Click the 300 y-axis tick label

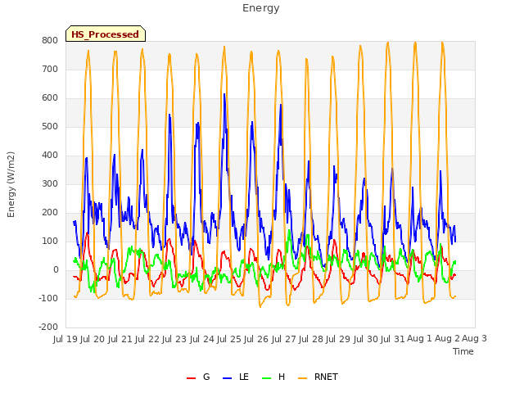pyautogui.click(x=50, y=183)
